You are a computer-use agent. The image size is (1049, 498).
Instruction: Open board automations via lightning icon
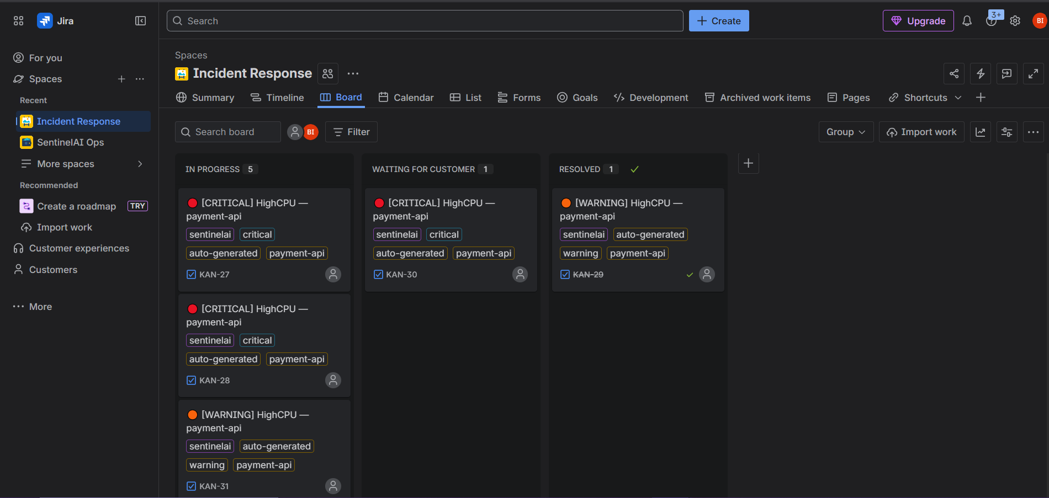coord(981,73)
